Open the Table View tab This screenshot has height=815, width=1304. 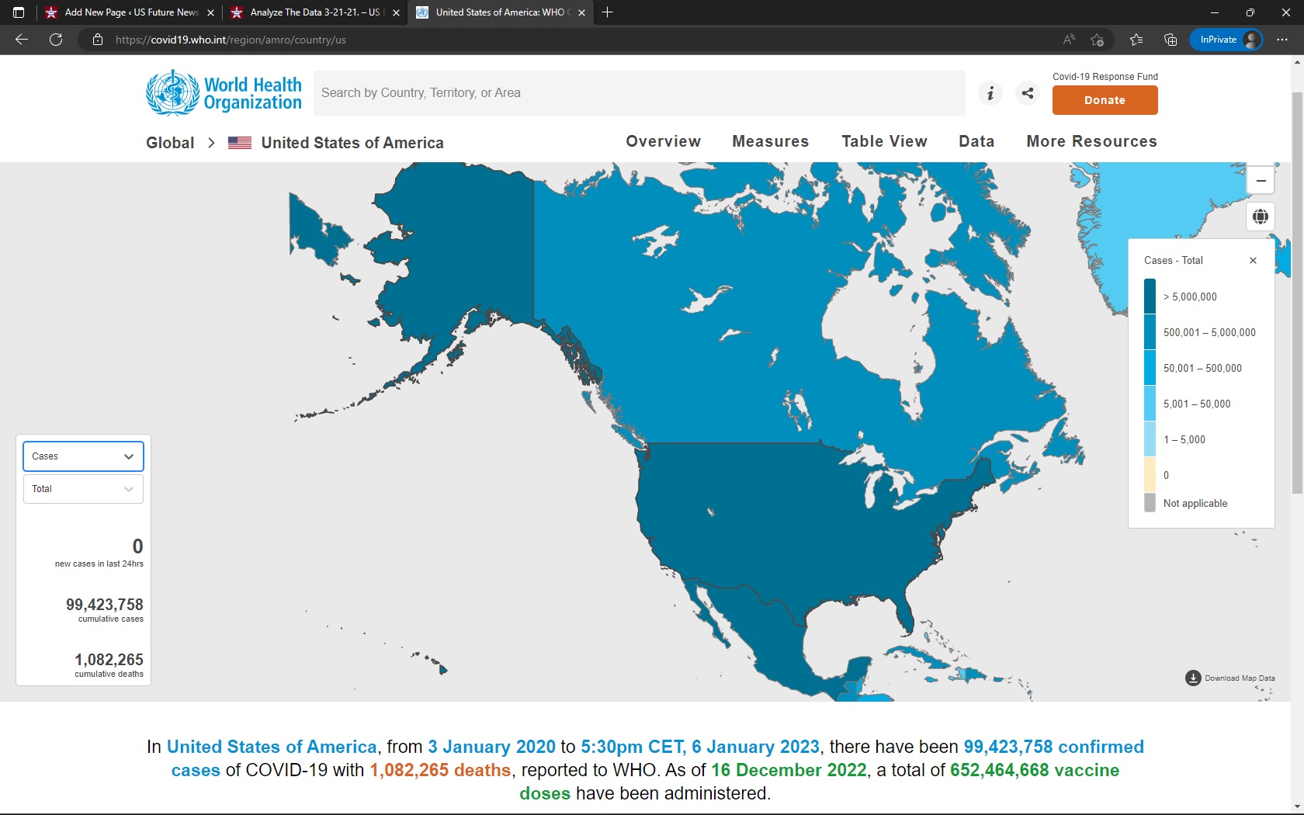884,141
